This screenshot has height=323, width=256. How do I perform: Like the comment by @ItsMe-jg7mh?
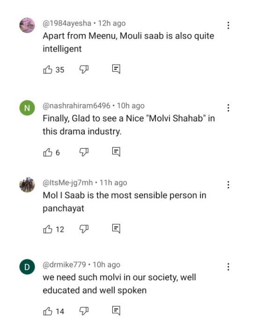[x=48, y=229]
